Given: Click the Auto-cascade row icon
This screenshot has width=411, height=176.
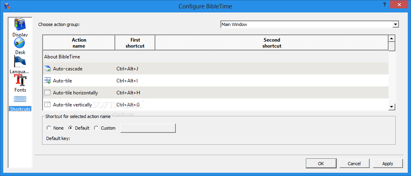Looking at the screenshot, I should click(47, 69).
